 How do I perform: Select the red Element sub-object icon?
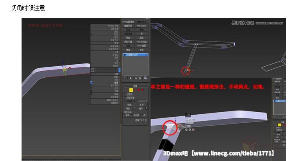pos(142,90)
